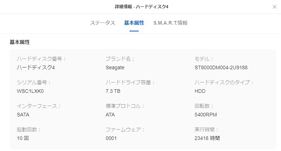This screenshot has height=151, width=281.
Task: Click the HDD disk type value
Action: [200, 91]
